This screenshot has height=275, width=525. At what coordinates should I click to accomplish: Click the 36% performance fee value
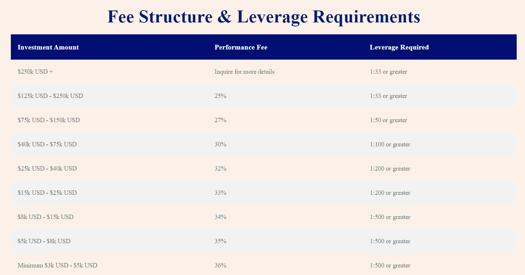pyautogui.click(x=220, y=265)
